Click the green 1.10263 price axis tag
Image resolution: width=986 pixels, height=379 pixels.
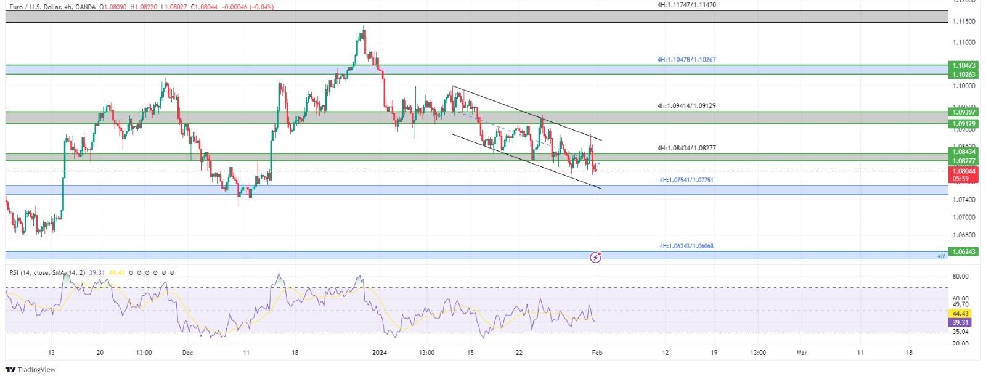[x=964, y=75]
